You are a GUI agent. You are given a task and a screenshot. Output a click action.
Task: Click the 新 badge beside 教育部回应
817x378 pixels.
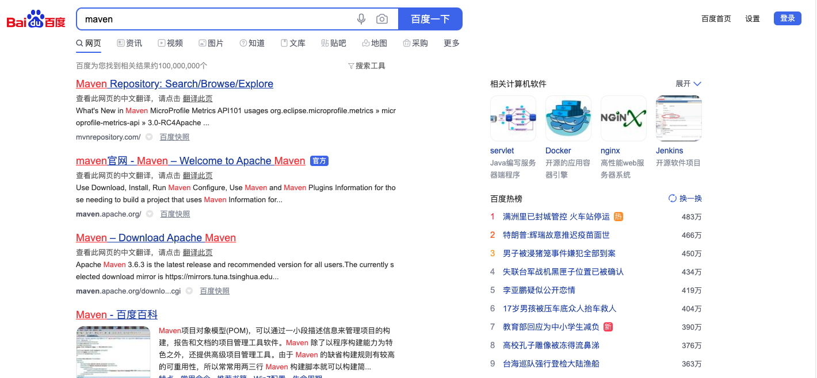click(608, 327)
